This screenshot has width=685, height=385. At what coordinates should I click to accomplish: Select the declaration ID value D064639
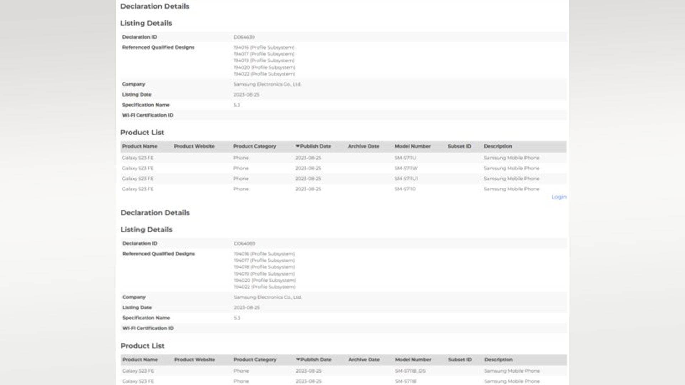244,37
